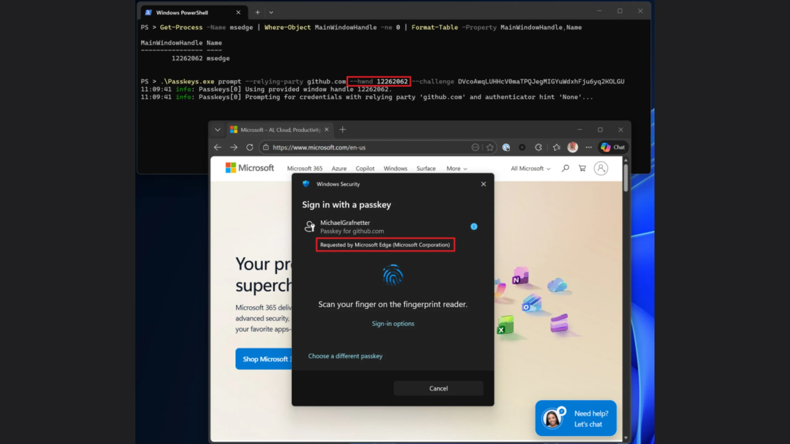
Task: Close the Windows PowerShell tab
Action: (x=238, y=12)
